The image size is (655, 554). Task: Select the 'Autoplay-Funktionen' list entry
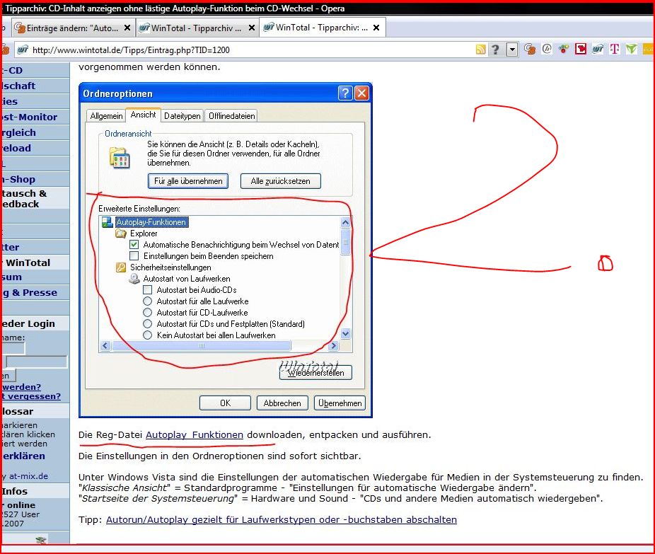coord(151,222)
